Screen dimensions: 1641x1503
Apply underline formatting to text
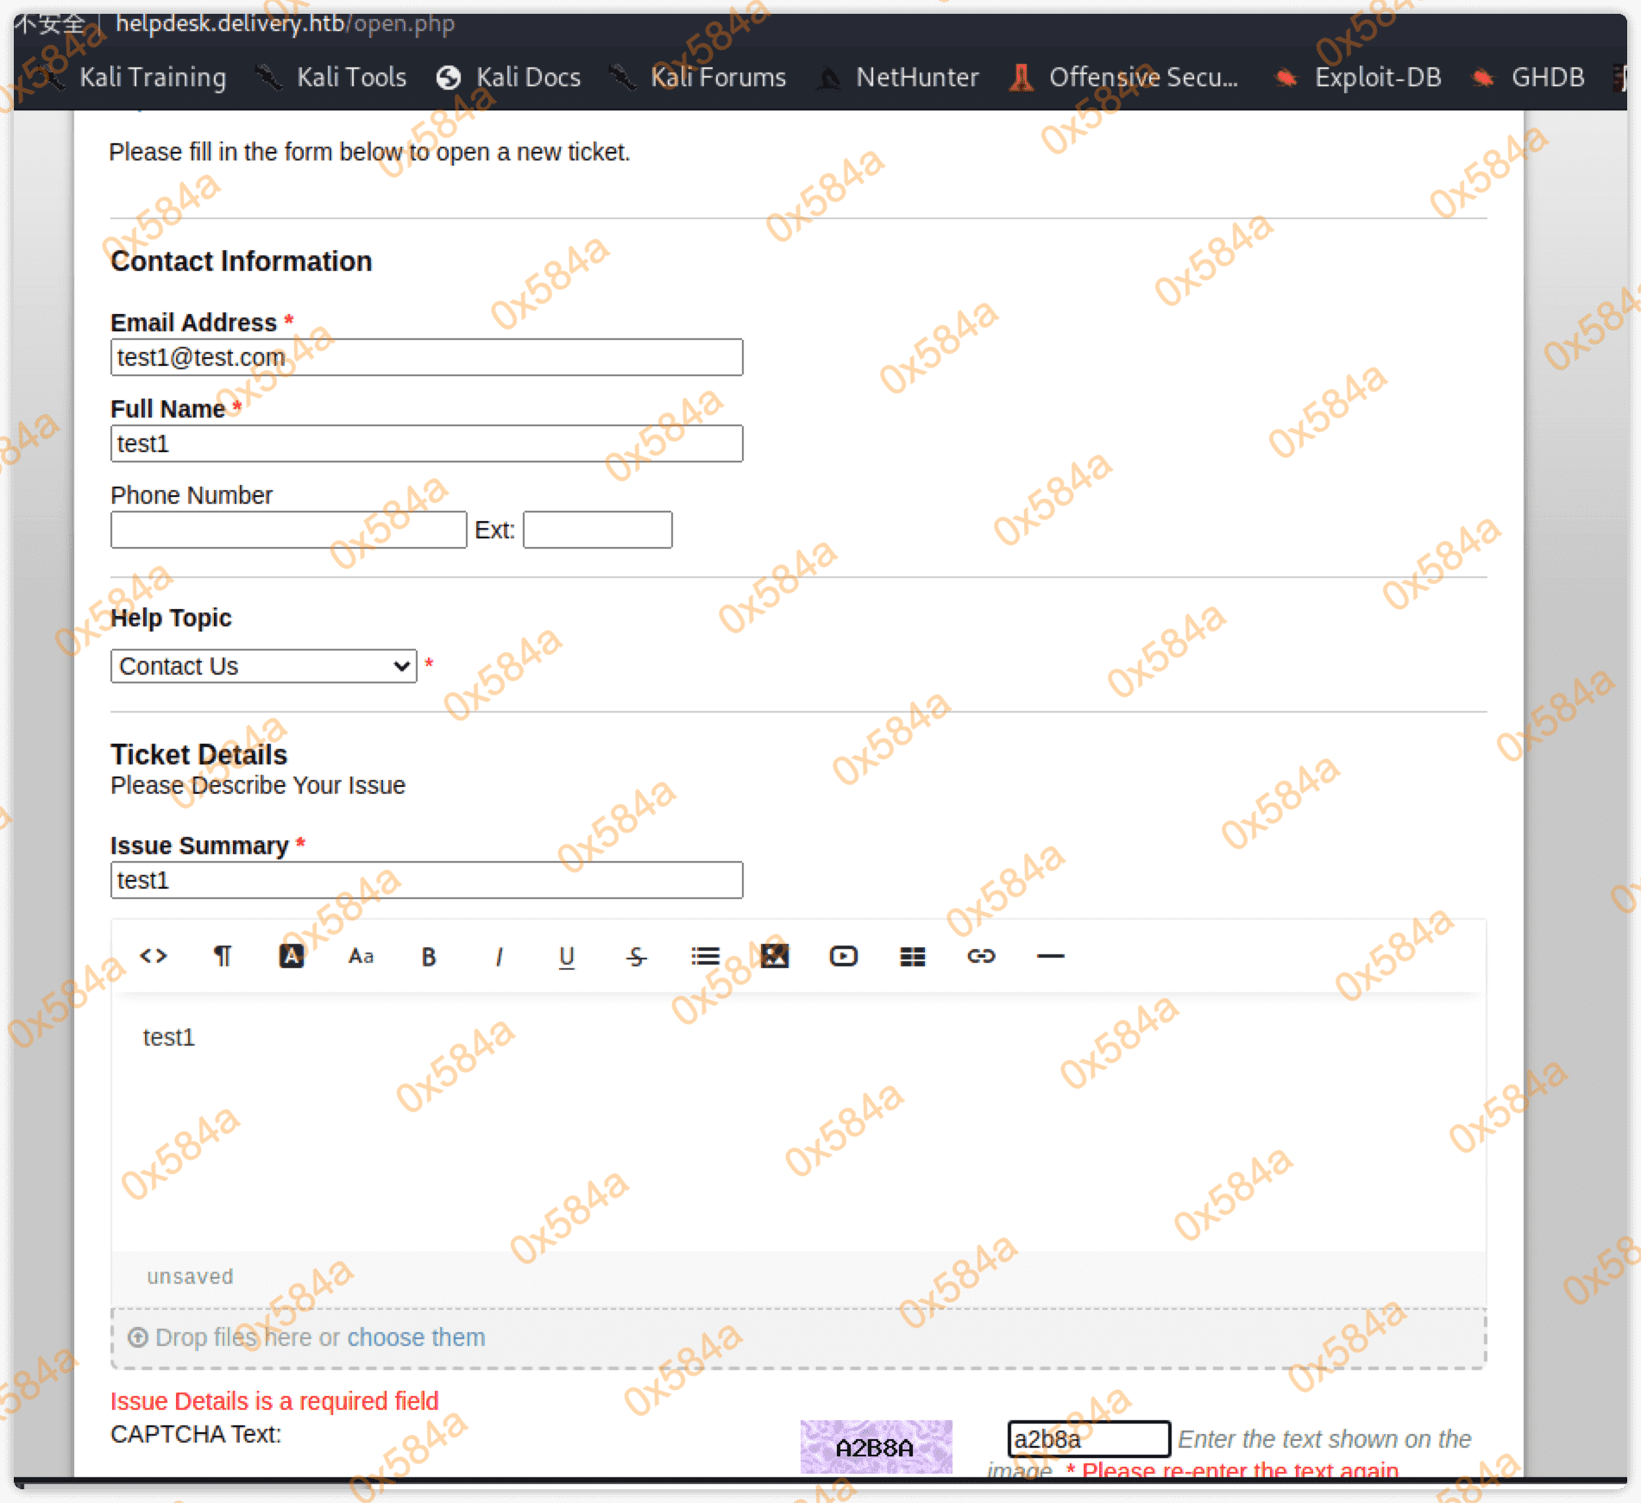pos(567,956)
